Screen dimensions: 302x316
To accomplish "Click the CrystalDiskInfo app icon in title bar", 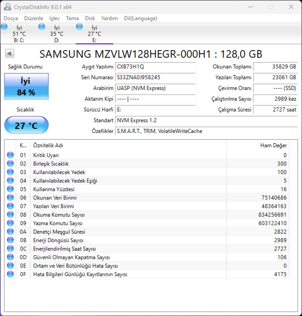I will click(8, 7).
